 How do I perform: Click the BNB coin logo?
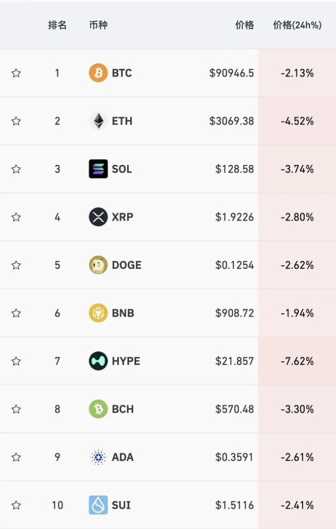[x=98, y=313]
